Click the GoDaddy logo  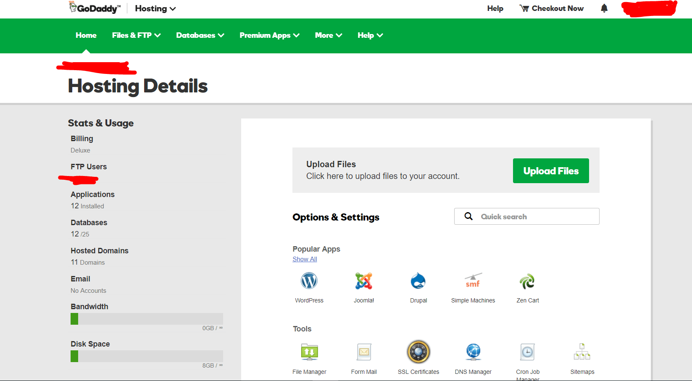(x=95, y=8)
